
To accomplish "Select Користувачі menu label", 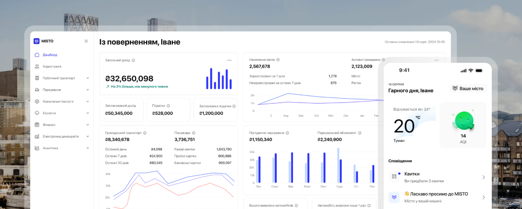I will (52, 67).
